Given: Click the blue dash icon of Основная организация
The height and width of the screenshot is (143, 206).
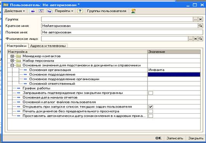Looking at the screenshot, I should coord(25,70).
